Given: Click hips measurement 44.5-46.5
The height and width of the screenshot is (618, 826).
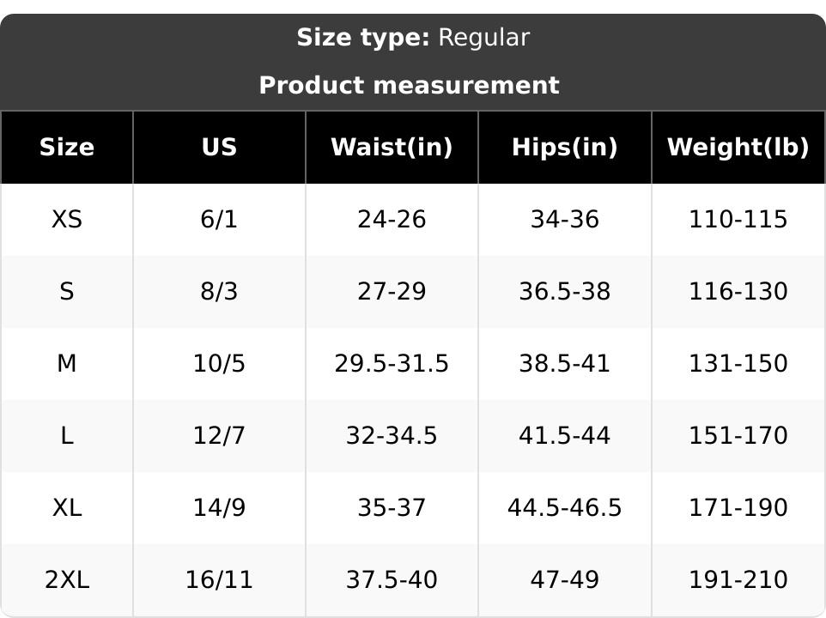Looking at the screenshot, I should [564, 508].
